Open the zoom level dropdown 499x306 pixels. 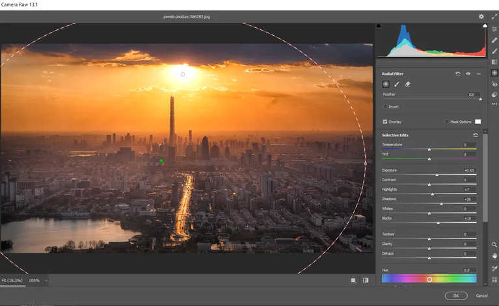pyautogui.click(x=45, y=280)
